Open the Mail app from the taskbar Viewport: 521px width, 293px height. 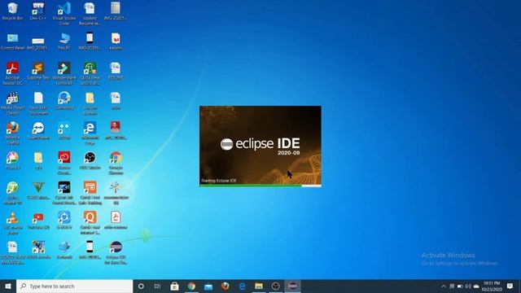208,286
